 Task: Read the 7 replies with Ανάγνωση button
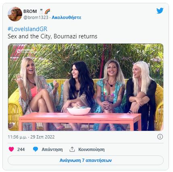click(x=85, y=160)
